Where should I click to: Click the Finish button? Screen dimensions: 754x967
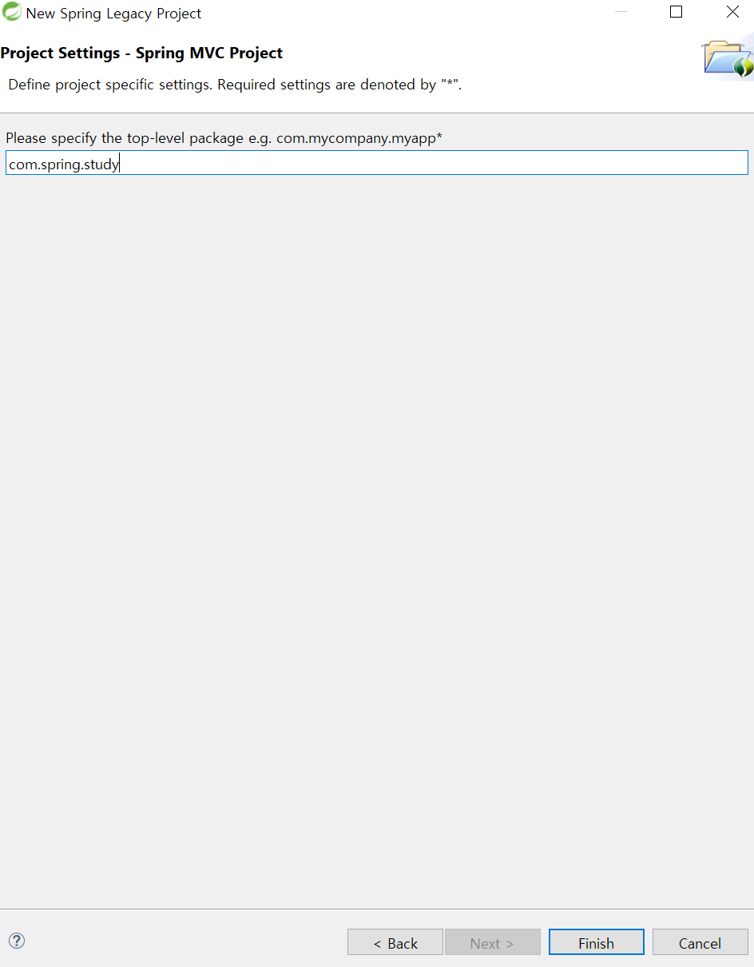click(x=596, y=942)
